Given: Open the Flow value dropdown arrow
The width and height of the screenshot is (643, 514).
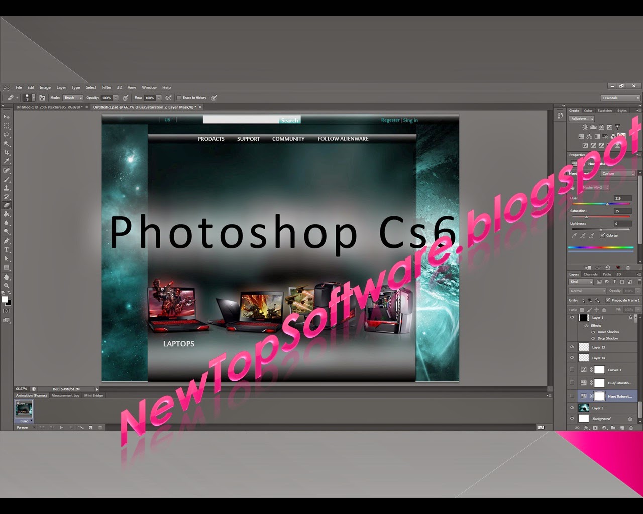Looking at the screenshot, I should [159, 98].
